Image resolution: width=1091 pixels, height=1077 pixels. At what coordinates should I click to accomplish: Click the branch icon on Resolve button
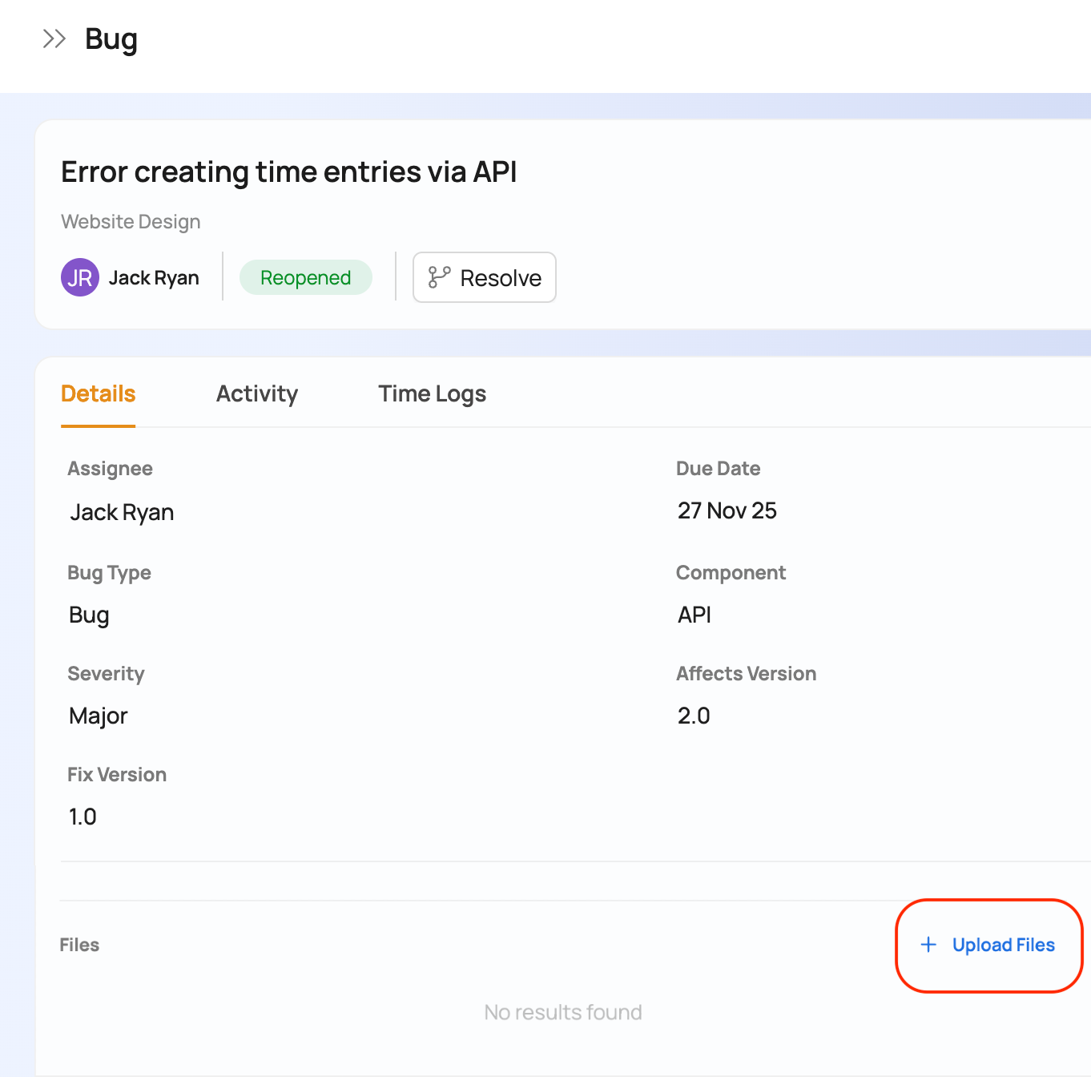tap(439, 277)
